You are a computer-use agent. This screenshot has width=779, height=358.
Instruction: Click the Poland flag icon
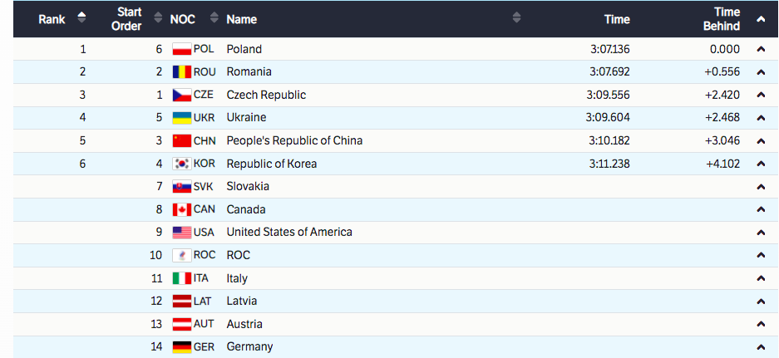[182, 49]
